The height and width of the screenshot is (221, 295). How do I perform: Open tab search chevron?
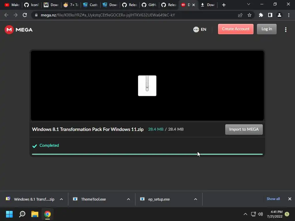[249, 4]
